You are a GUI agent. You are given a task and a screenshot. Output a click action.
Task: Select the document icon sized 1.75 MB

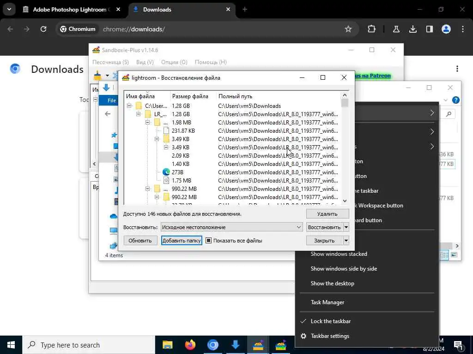[166, 181]
